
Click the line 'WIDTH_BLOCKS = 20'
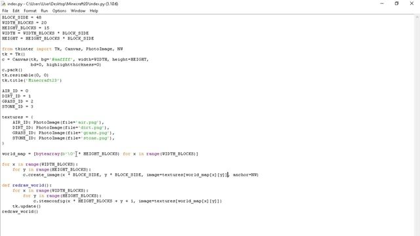(24, 23)
